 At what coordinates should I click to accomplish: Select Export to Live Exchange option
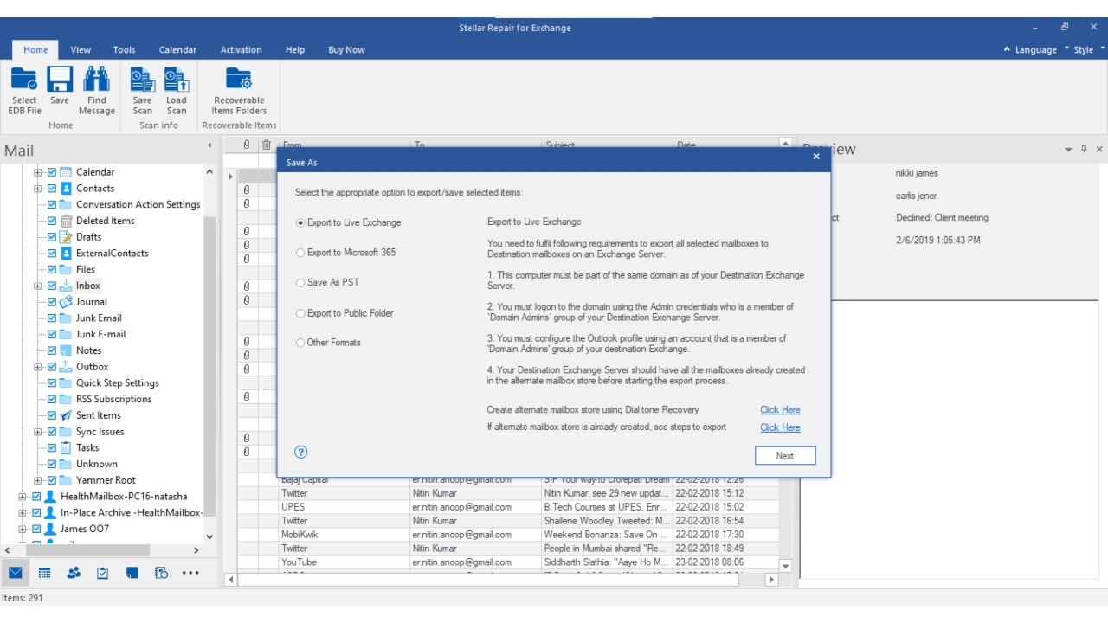click(348, 222)
